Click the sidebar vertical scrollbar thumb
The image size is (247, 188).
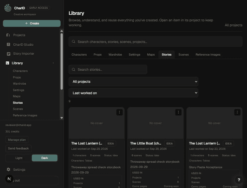pos(62,61)
